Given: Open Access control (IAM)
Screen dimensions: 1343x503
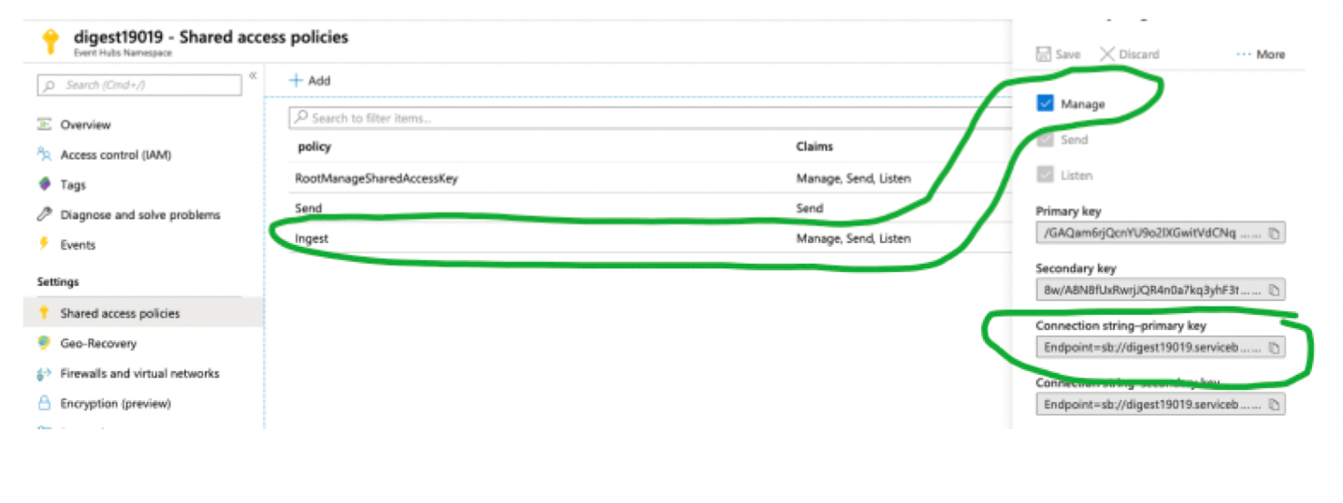Looking at the screenshot, I should click(x=116, y=154).
